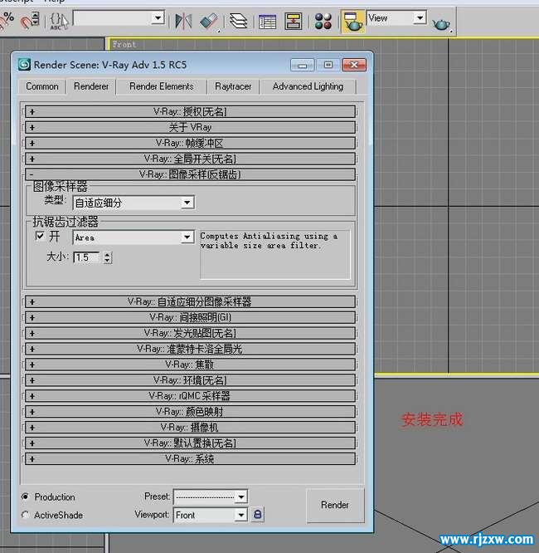Expand the V-Ray 焦散 rollout
The image size is (539, 553).
(190, 365)
